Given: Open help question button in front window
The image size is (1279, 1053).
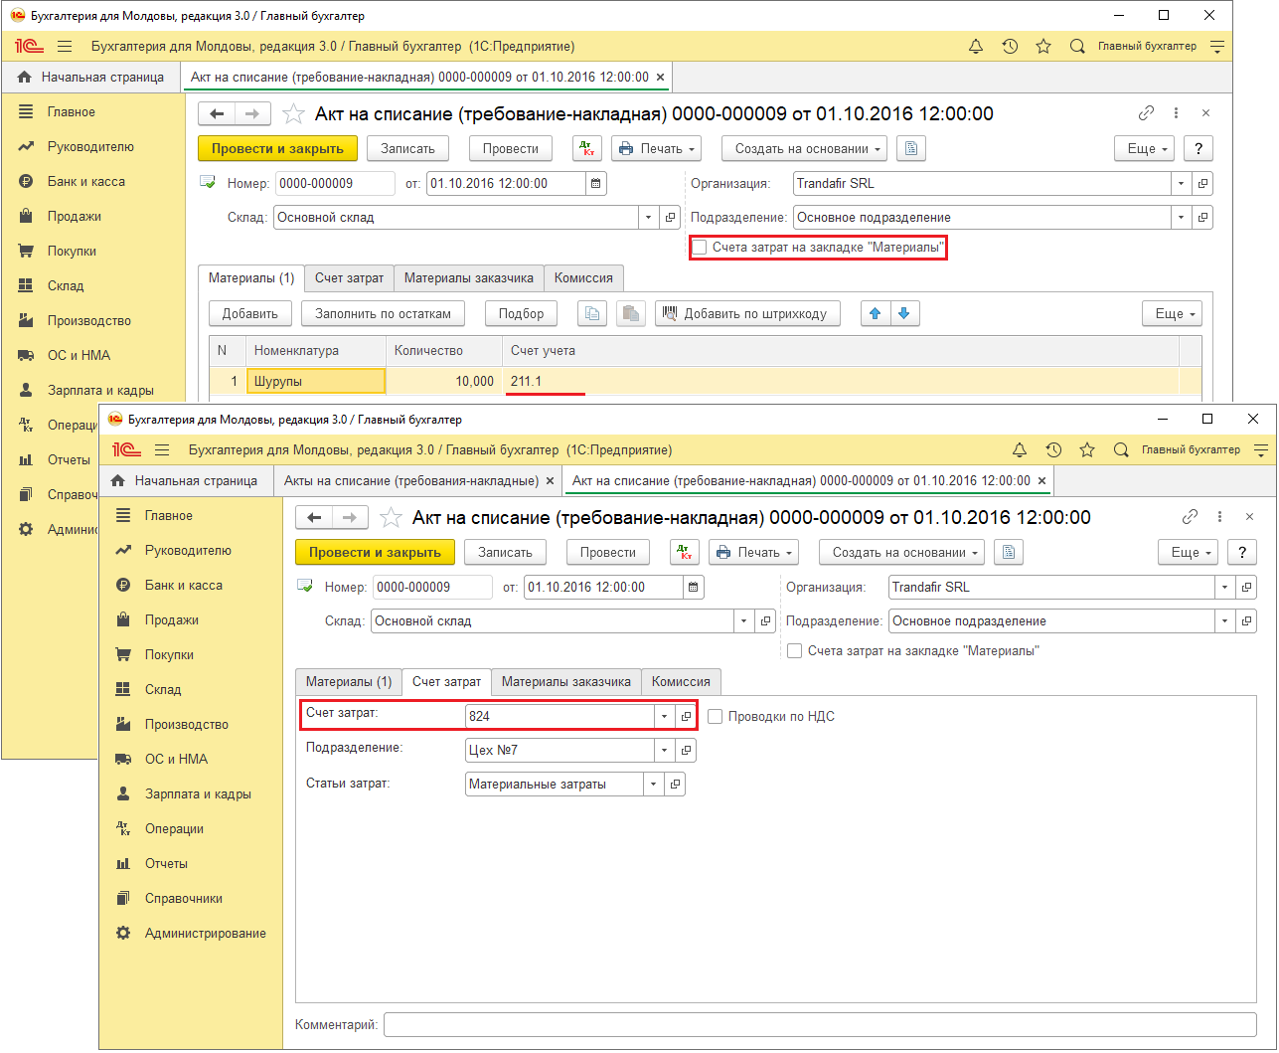Looking at the screenshot, I should pyautogui.click(x=1242, y=552).
